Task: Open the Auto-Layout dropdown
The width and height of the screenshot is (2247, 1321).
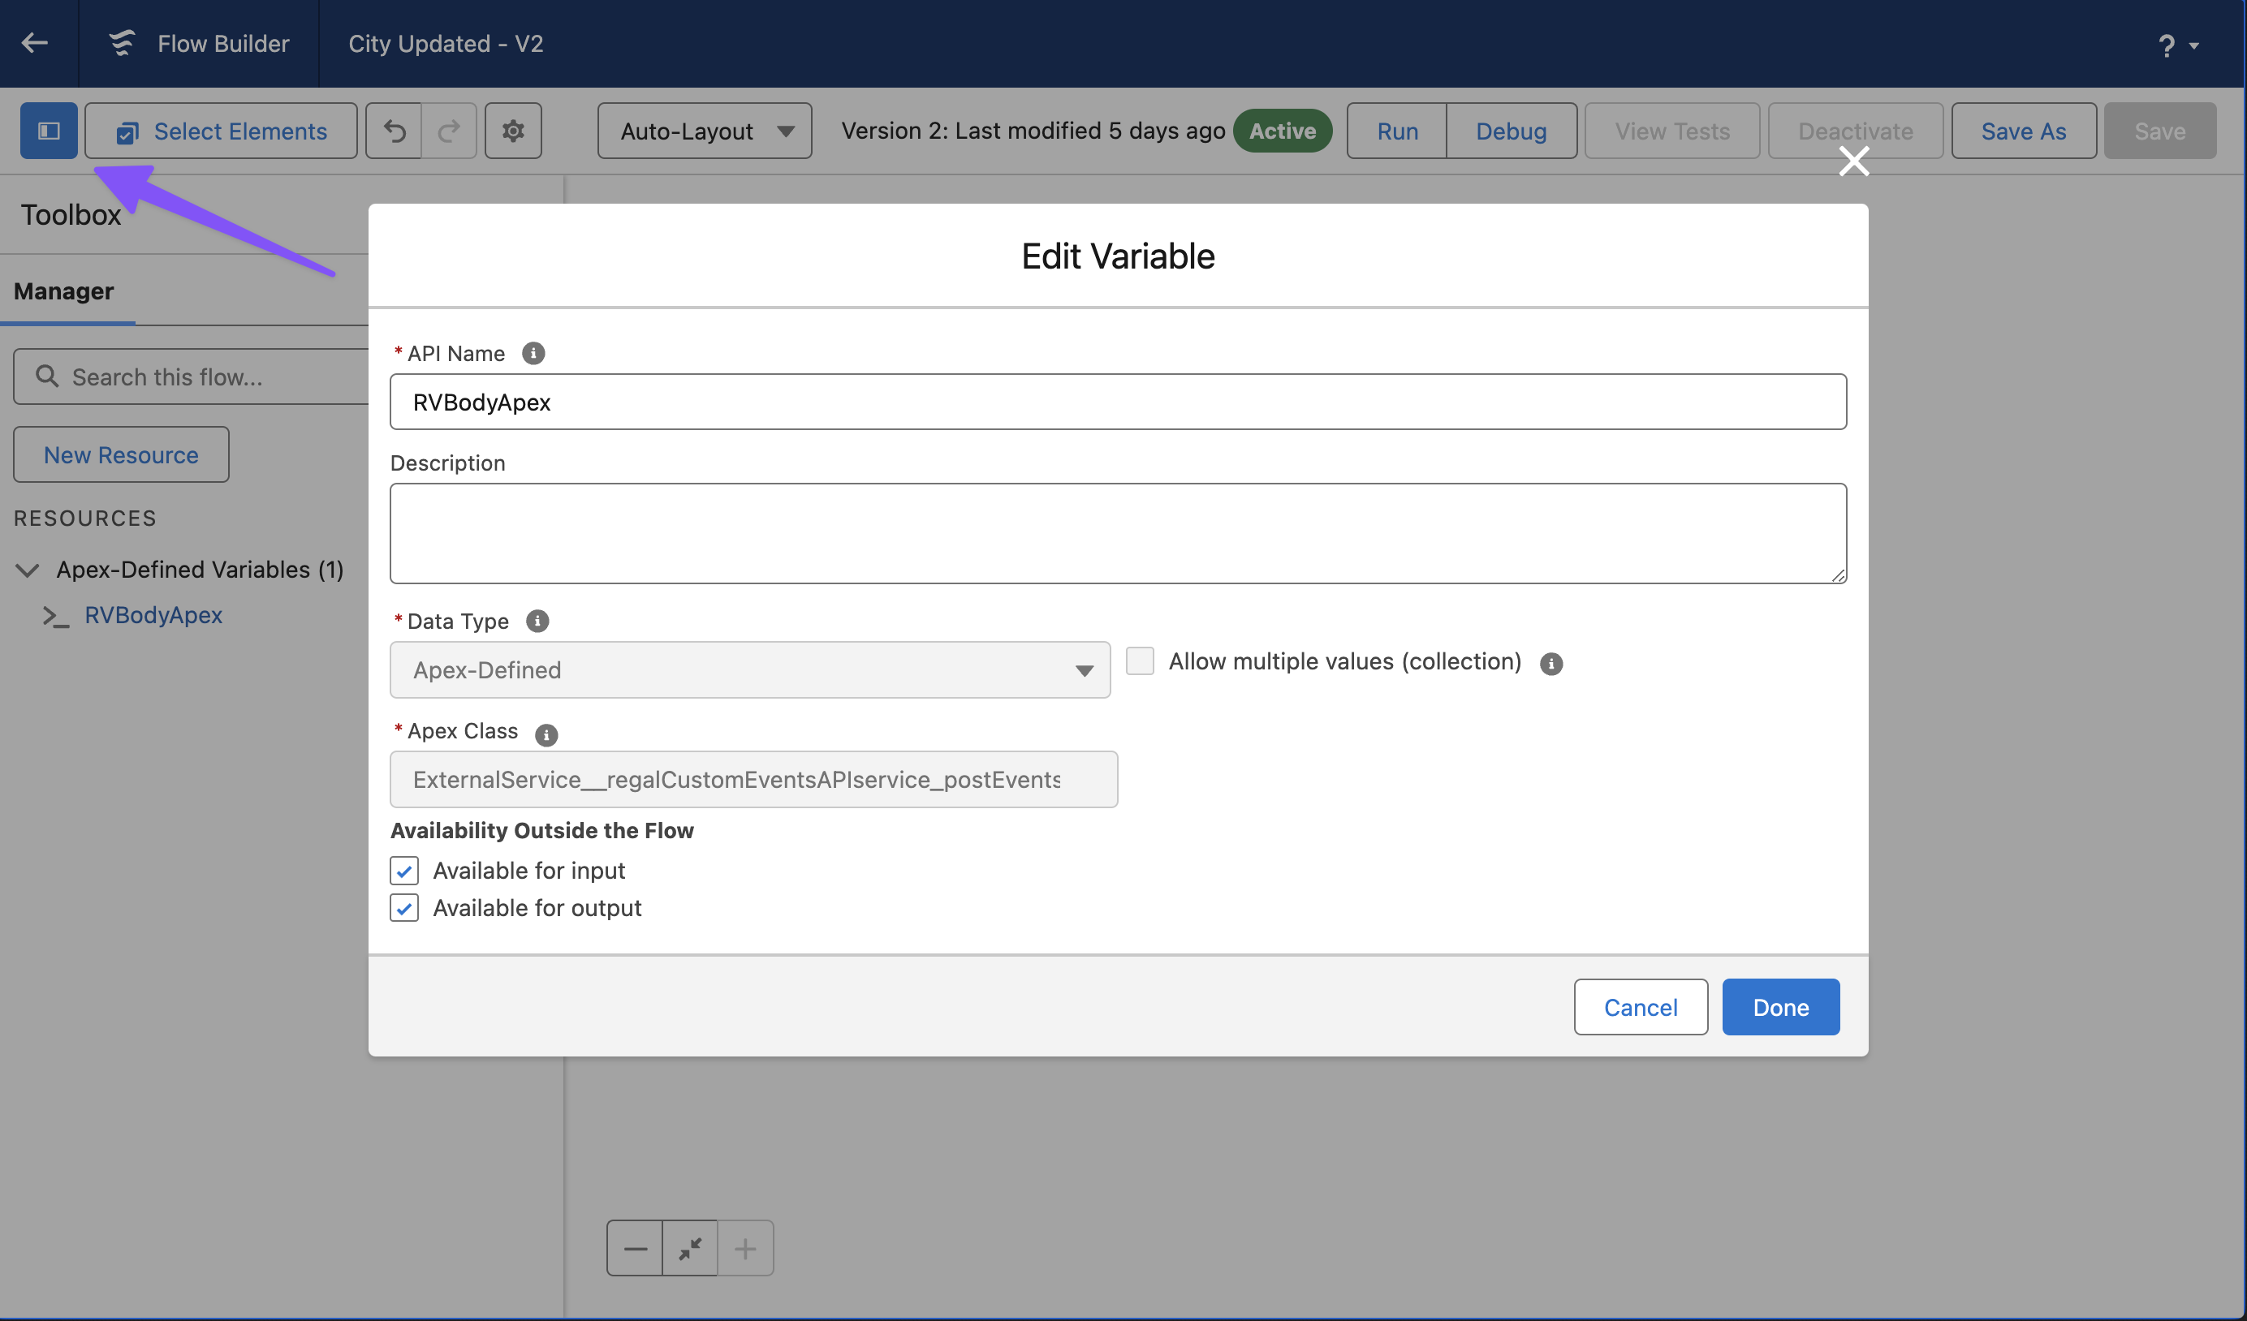Action: [705, 131]
